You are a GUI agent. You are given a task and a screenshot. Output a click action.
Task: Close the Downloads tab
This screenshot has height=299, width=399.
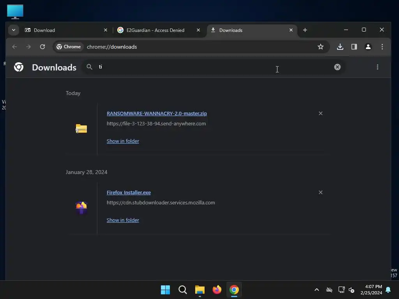pyautogui.click(x=291, y=30)
